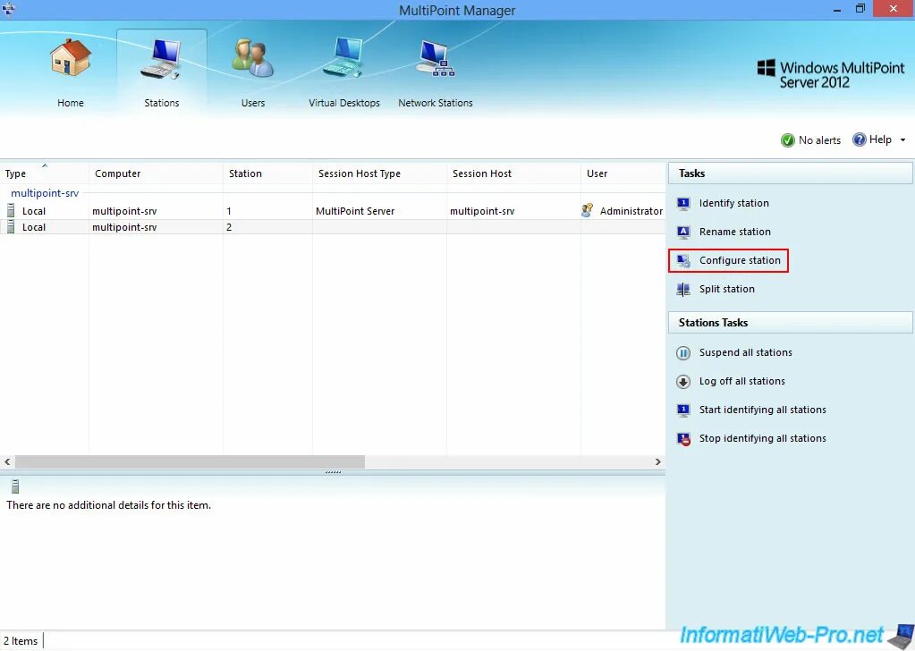Switch to the Virtual Desktops tab label
Image resolution: width=915 pixels, height=651 pixels.
coord(344,103)
